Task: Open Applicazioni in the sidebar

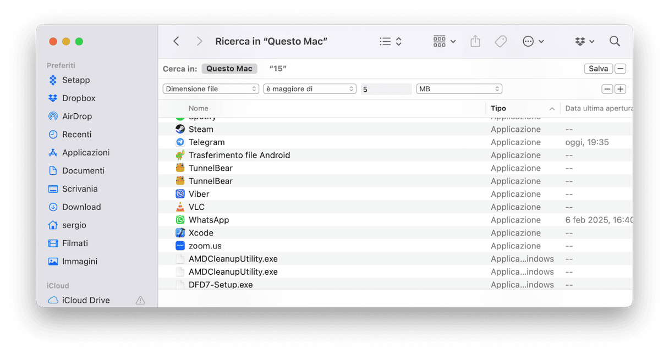Action: coord(86,153)
